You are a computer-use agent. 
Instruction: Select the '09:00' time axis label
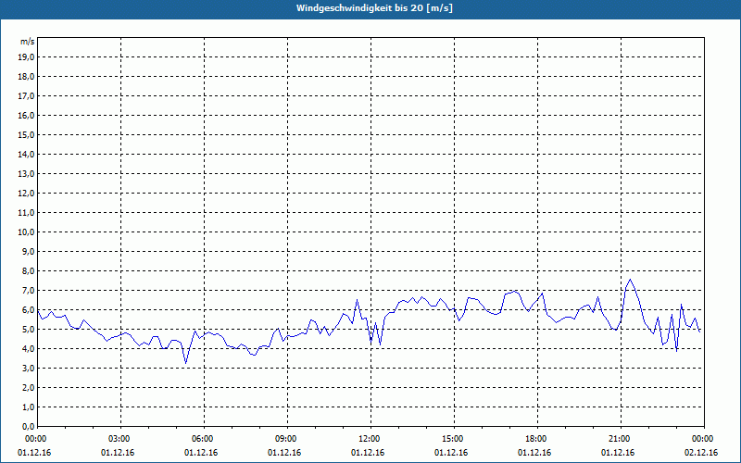pos(287,439)
